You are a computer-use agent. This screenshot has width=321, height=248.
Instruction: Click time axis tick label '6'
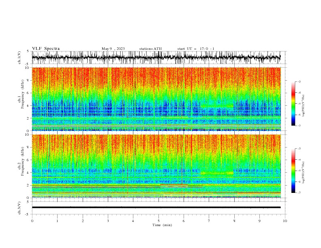184,221
